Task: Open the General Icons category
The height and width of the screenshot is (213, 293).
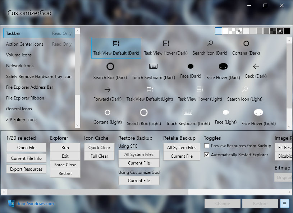Action: 39,108
